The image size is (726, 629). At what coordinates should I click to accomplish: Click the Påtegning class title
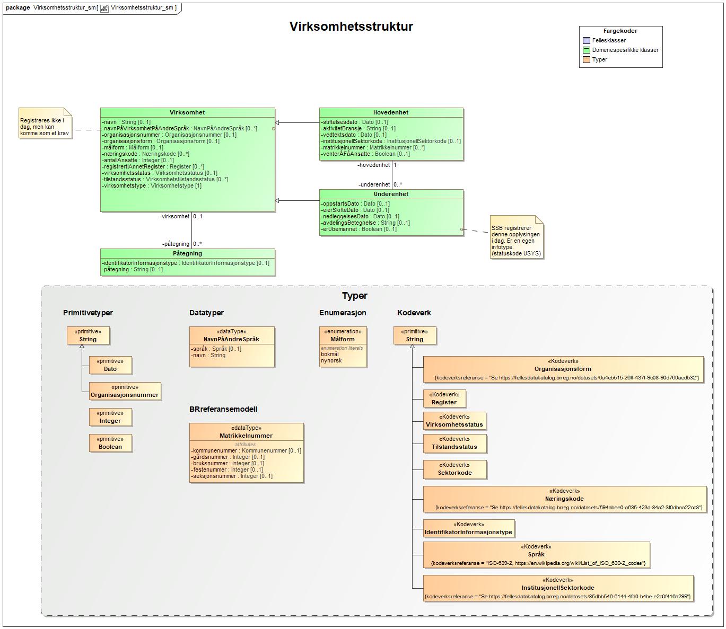coord(187,253)
